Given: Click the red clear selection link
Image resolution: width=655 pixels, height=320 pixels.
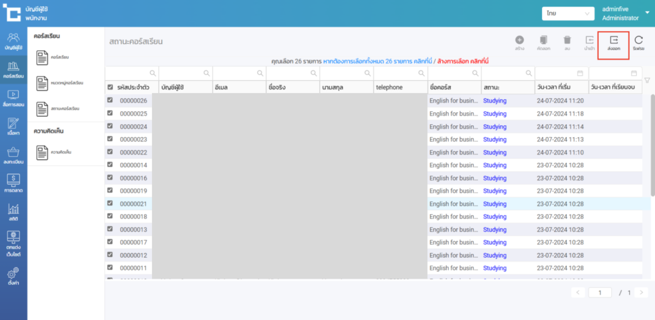Looking at the screenshot, I should [463, 61].
